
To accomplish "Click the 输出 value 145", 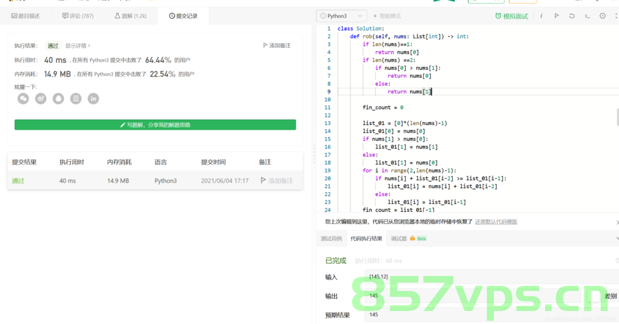I will point(374,295).
